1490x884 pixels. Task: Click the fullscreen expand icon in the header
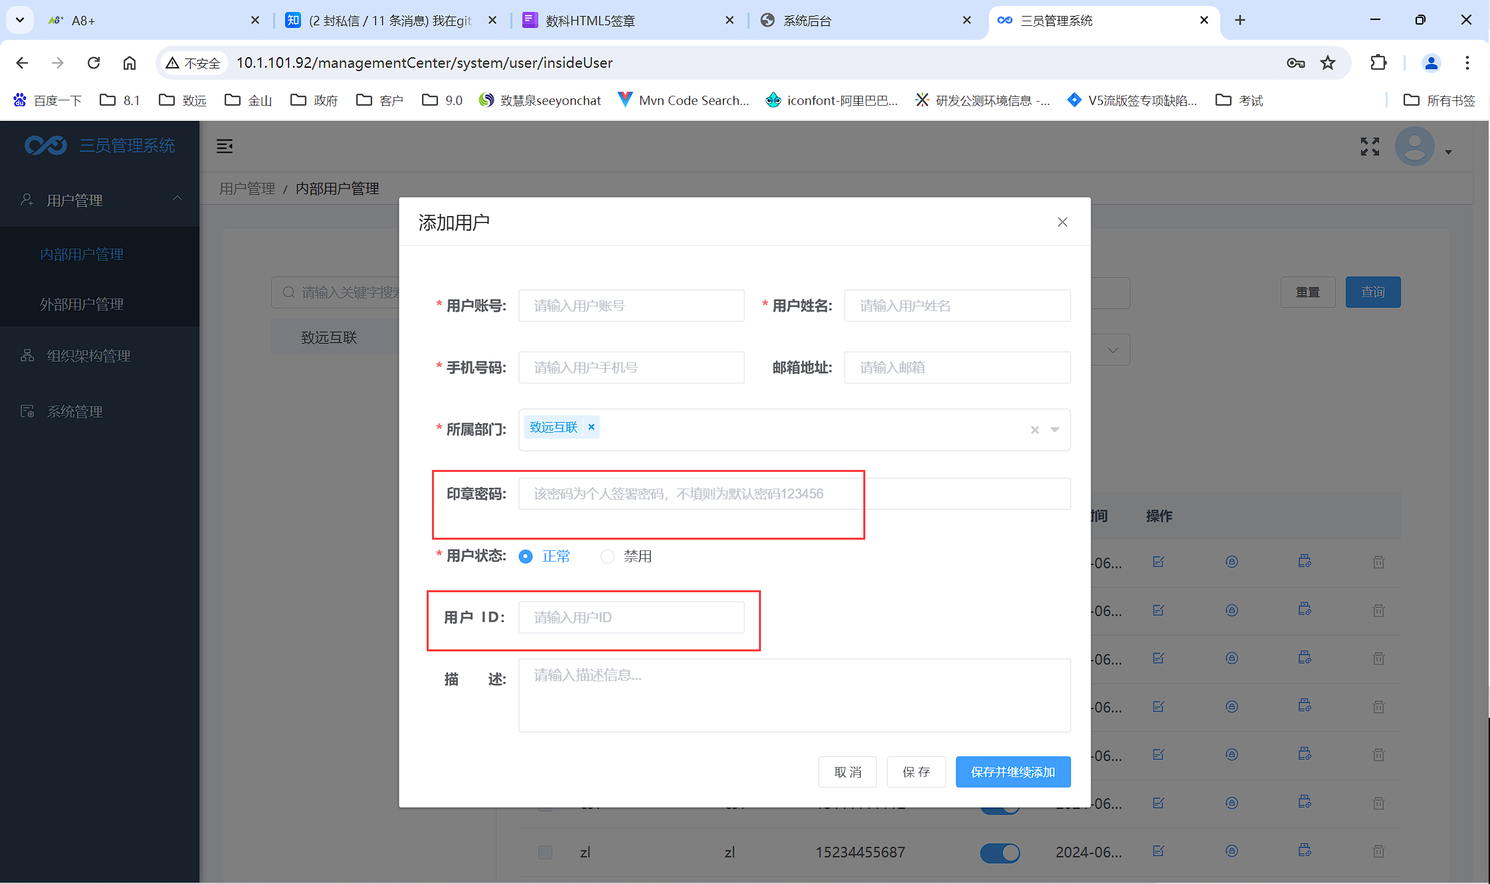[x=1370, y=146]
